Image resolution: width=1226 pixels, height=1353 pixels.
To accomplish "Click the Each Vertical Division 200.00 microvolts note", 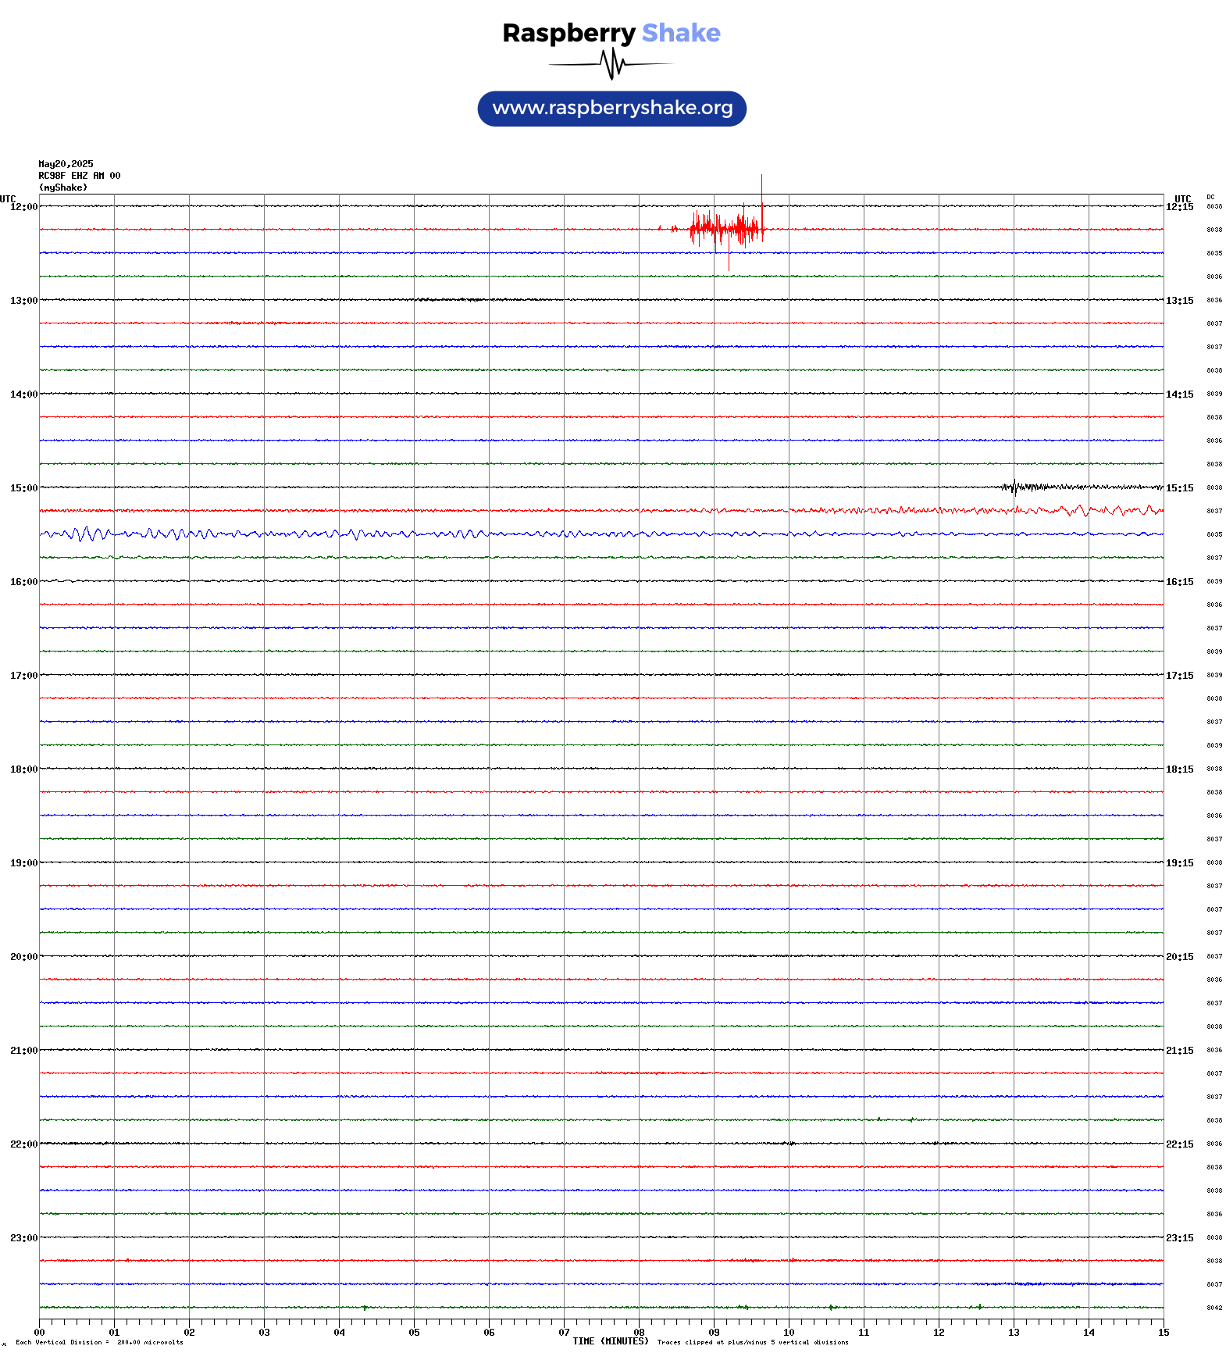I will [99, 1343].
